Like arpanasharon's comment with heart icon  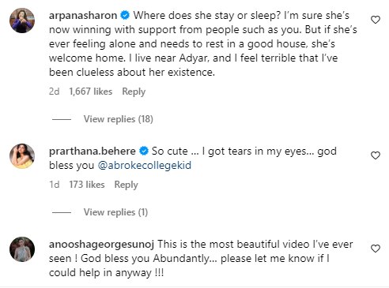click(x=376, y=20)
